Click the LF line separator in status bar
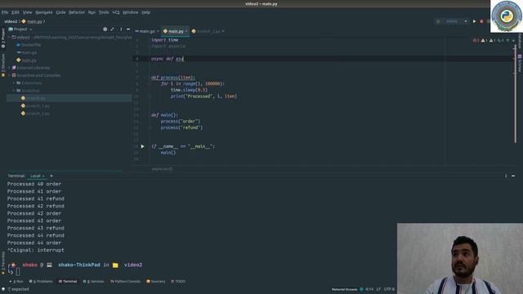Screen dimensions: 523x294 coord(378,289)
